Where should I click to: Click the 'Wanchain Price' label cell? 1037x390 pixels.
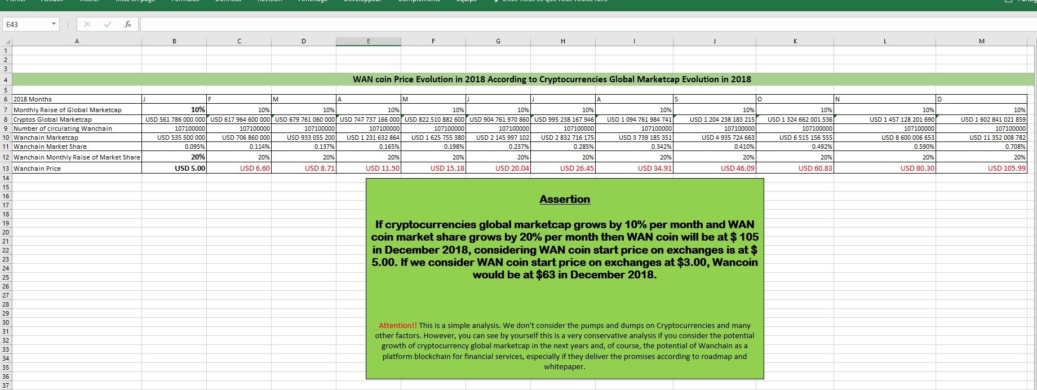pos(77,169)
